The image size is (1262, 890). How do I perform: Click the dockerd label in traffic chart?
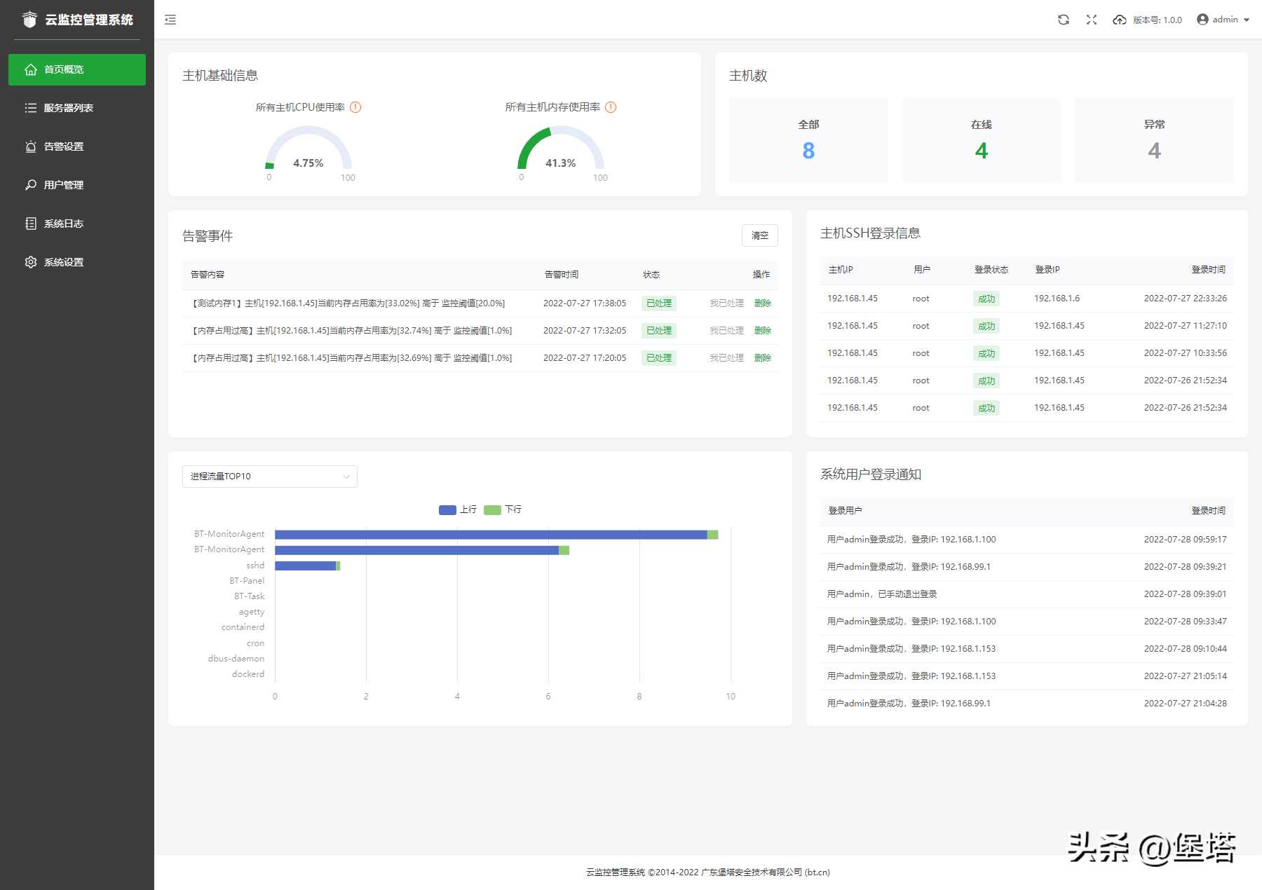(x=248, y=674)
